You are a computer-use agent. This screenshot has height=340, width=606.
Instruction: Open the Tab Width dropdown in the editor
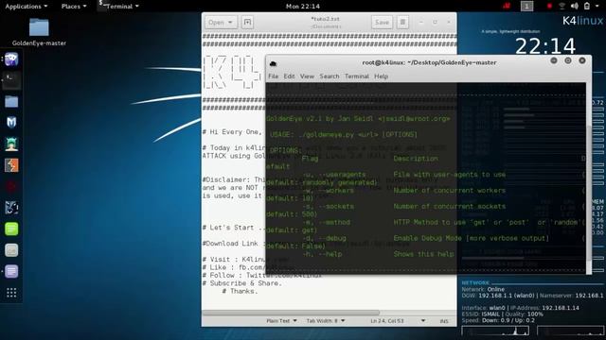326,321
